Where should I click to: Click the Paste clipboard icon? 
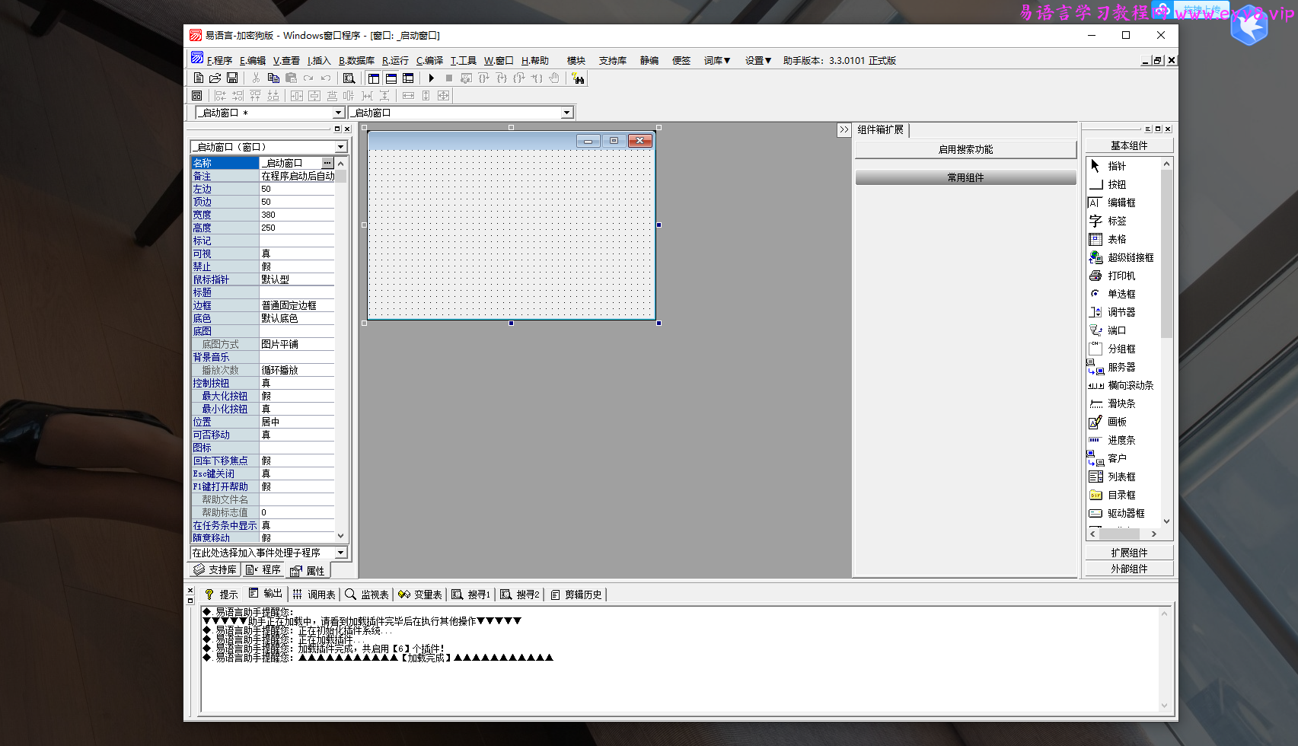coord(291,78)
